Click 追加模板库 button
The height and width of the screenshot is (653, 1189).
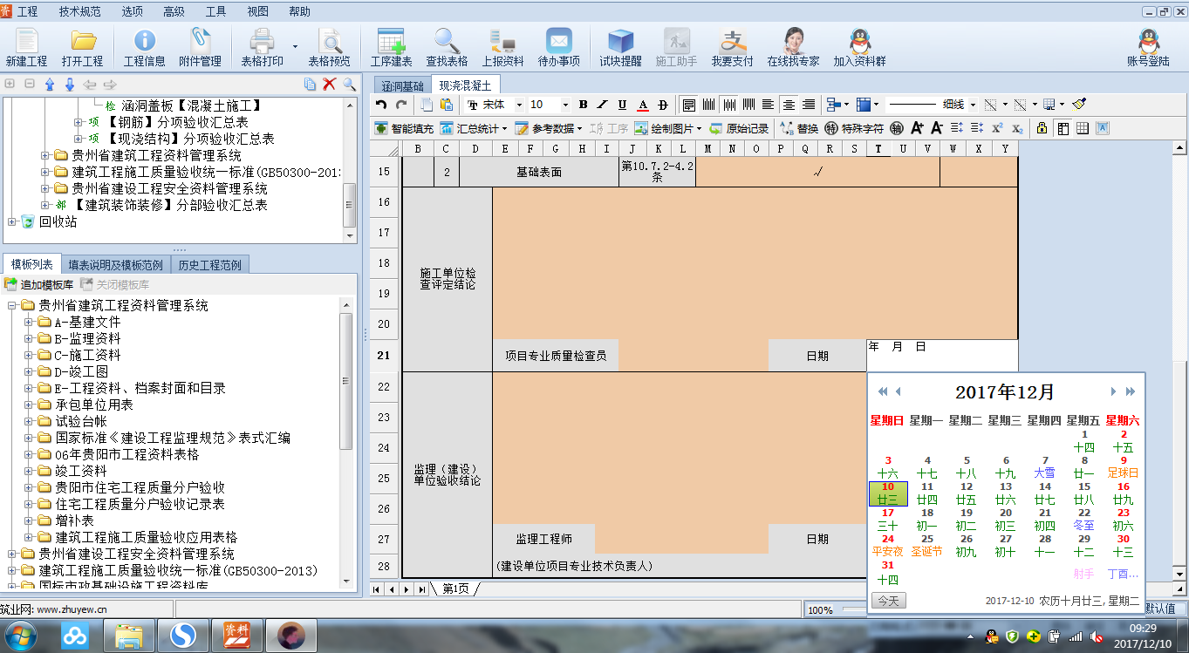coord(39,284)
